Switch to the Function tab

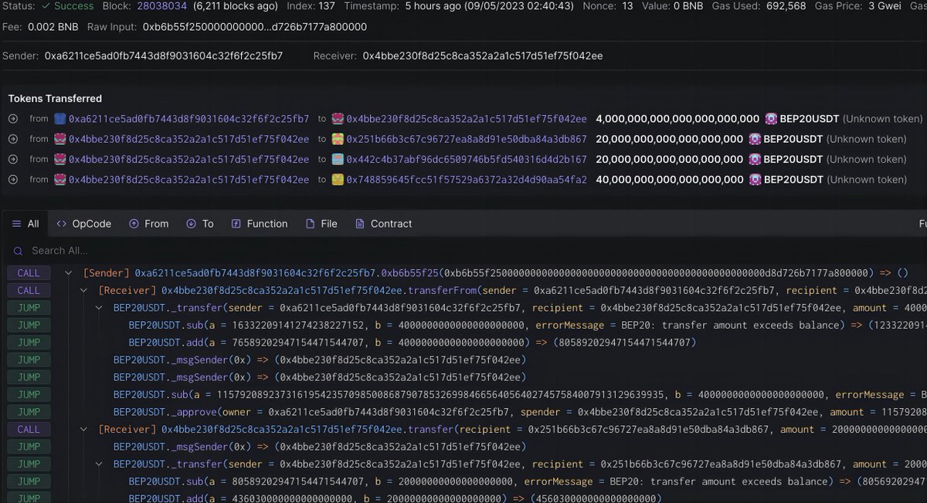(260, 224)
